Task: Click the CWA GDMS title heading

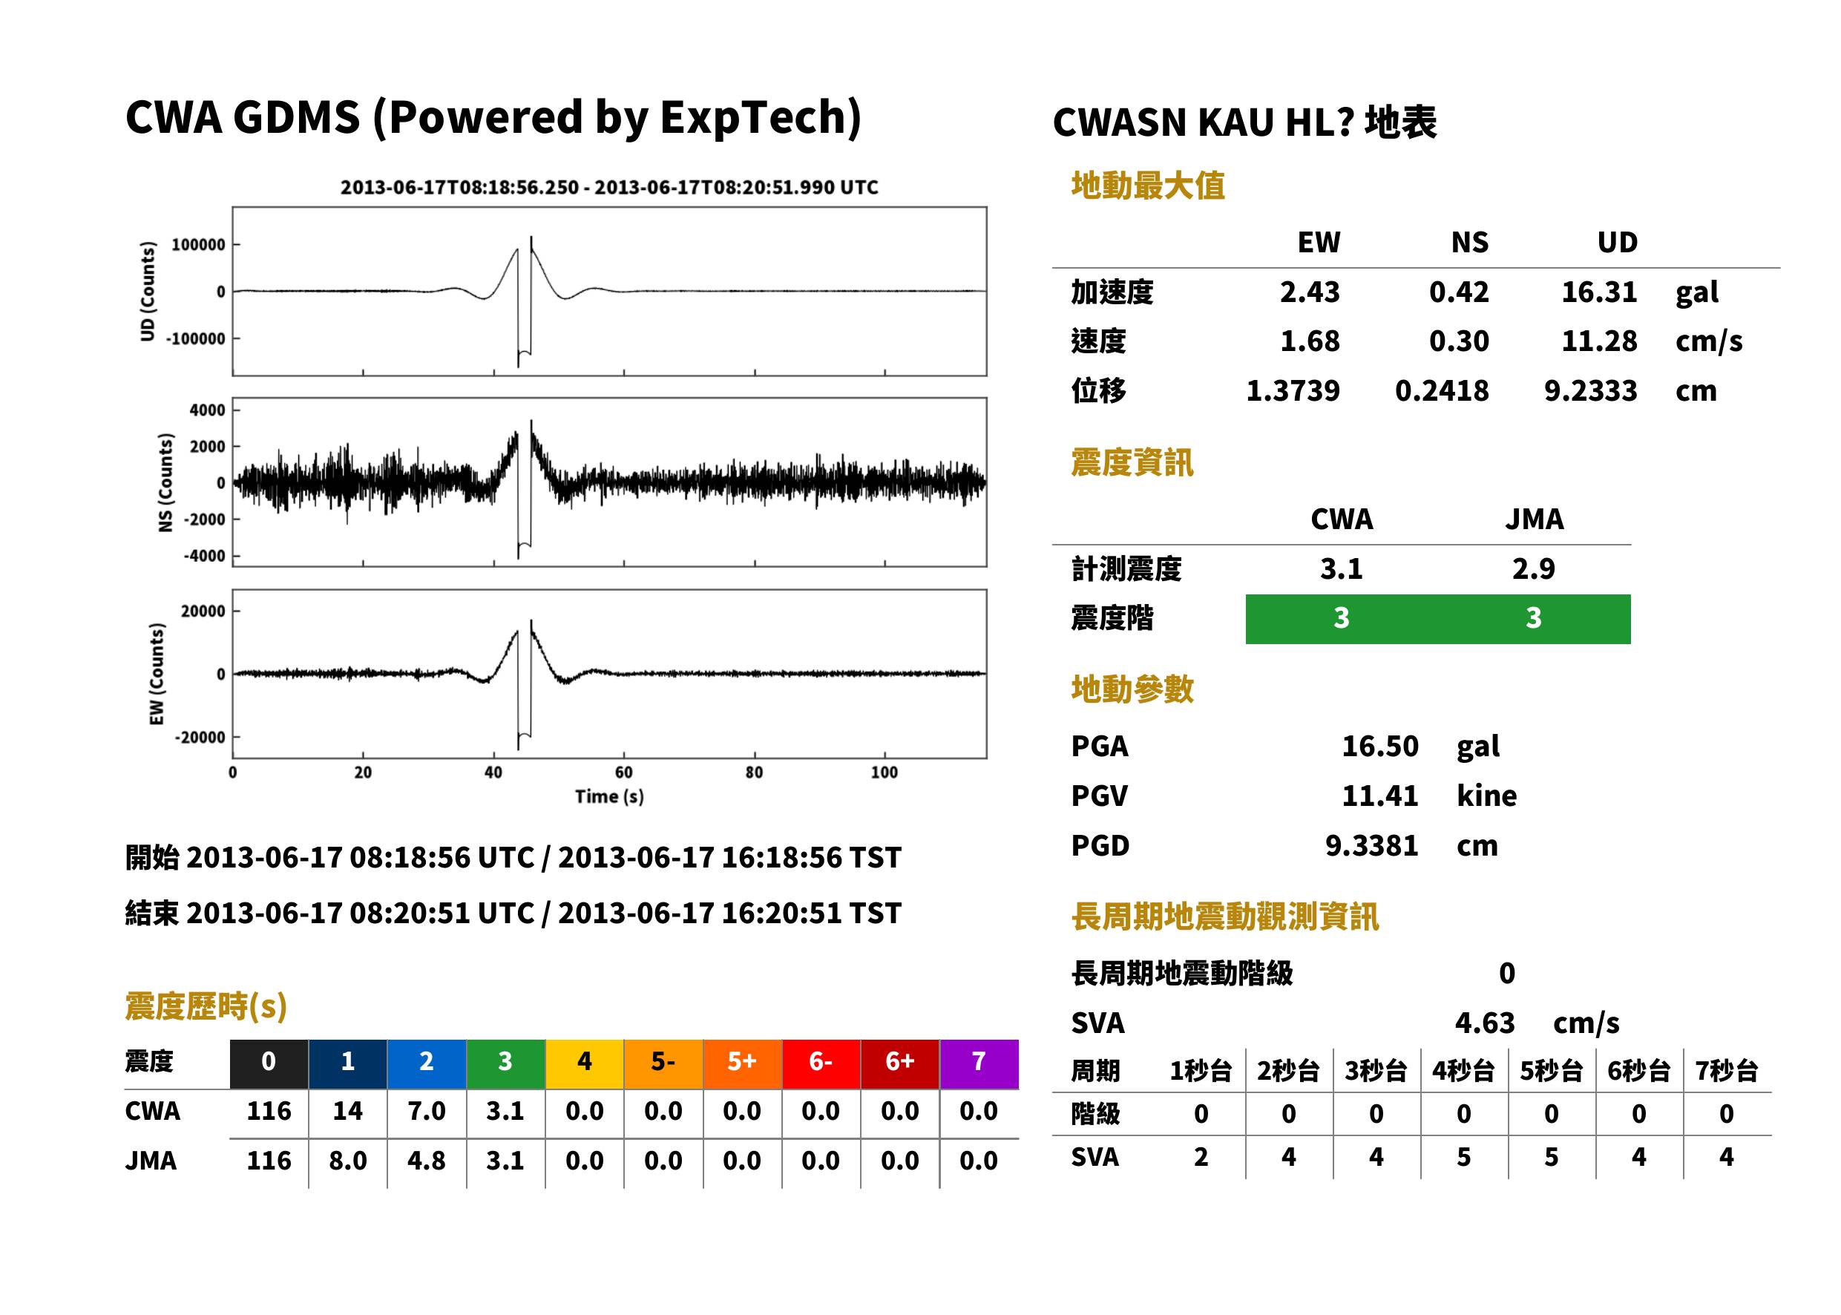Action: pyautogui.click(x=493, y=117)
